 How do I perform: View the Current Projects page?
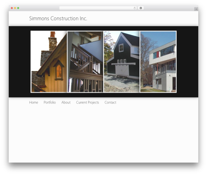pyautogui.click(x=87, y=103)
